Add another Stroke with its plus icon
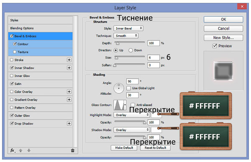Image resolution: width=251 pixels, height=162 pixels. pos(69,60)
